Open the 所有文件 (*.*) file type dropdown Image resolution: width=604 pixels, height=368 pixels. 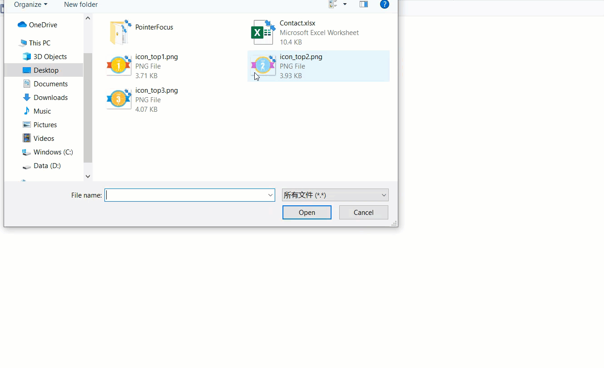click(x=335, y=195)
